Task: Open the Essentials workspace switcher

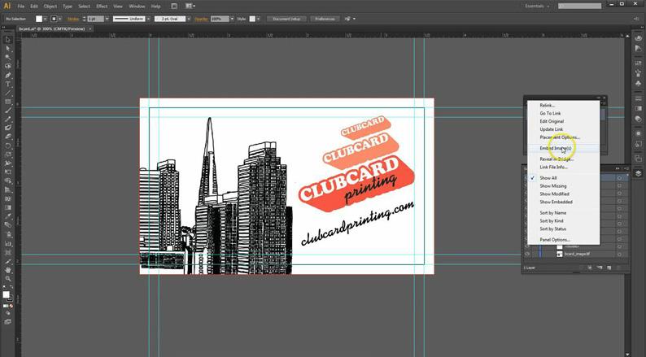Action: point(537,7)
